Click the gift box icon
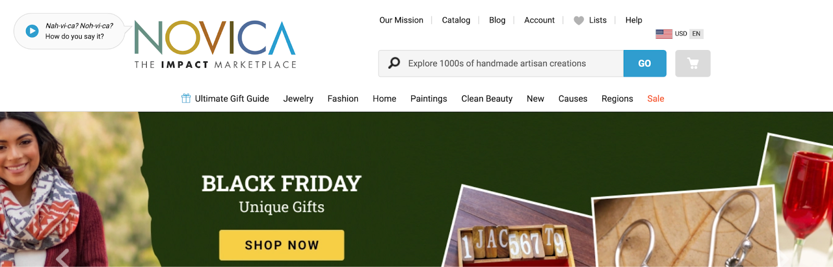833x267 pixels. 186,98
